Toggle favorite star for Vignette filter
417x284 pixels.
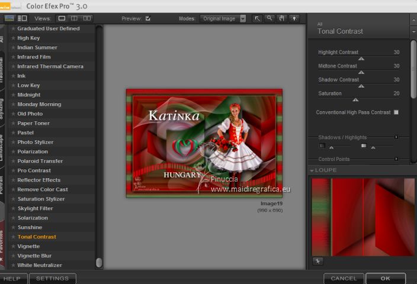13,246
